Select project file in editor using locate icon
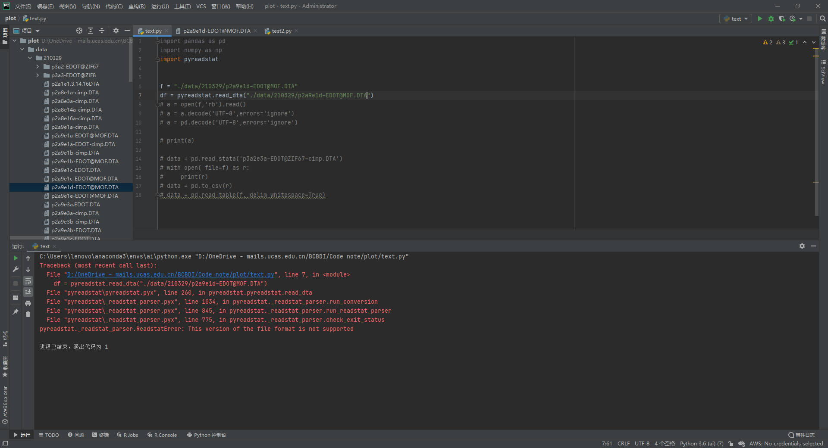 pos(79,31)
